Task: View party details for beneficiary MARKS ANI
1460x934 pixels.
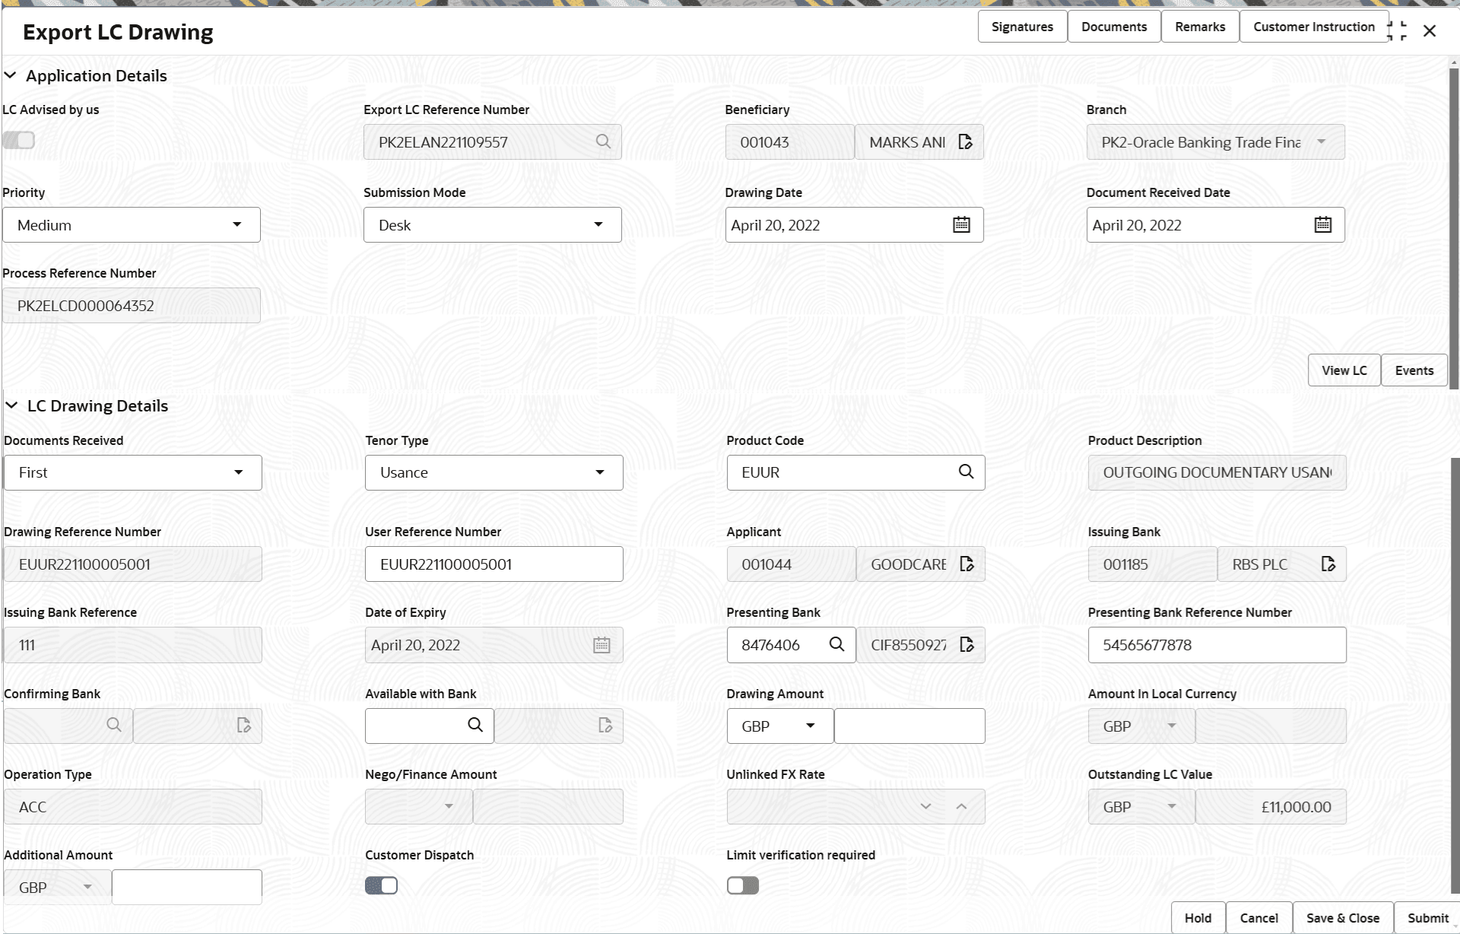Action: (x=966, y=141)
